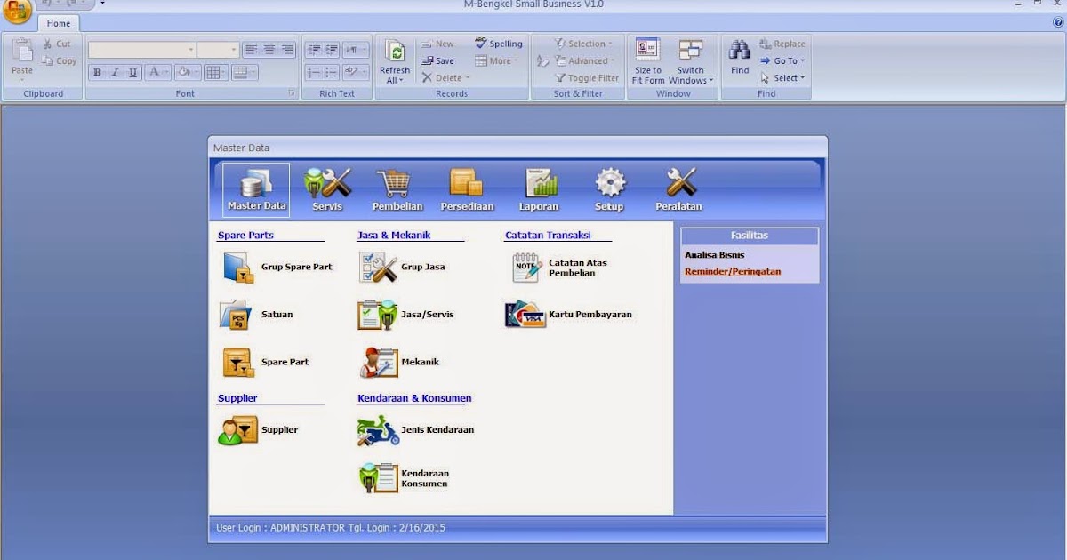Image resolution: width=1067 pixels, height=560 pixels.
Task: Click the Save record button
Action: (x=437, y=61)
